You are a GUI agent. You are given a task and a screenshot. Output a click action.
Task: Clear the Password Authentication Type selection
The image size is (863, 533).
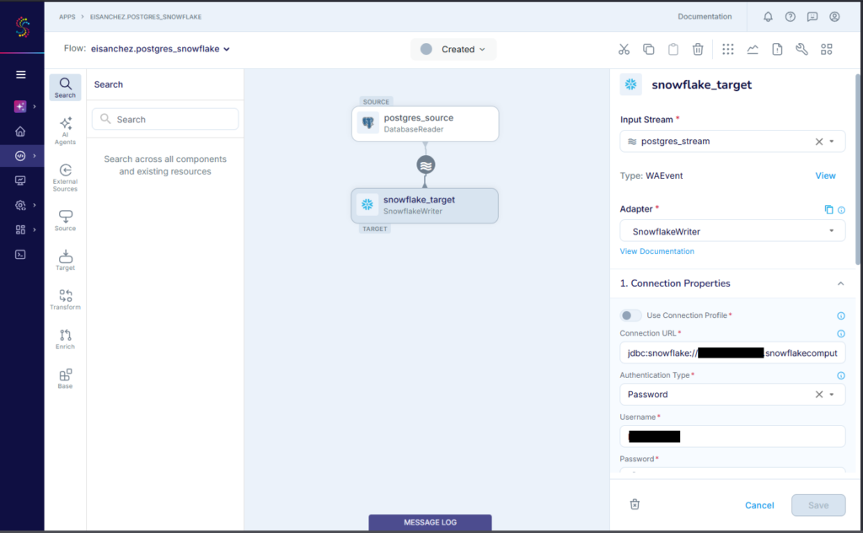819,394
